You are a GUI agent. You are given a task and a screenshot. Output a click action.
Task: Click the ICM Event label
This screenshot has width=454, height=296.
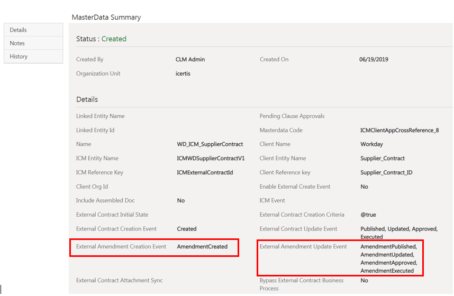272,200
